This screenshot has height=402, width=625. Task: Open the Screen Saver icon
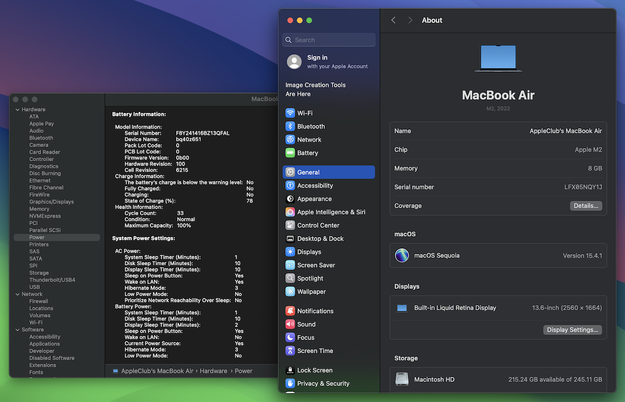tap(290, 265)
